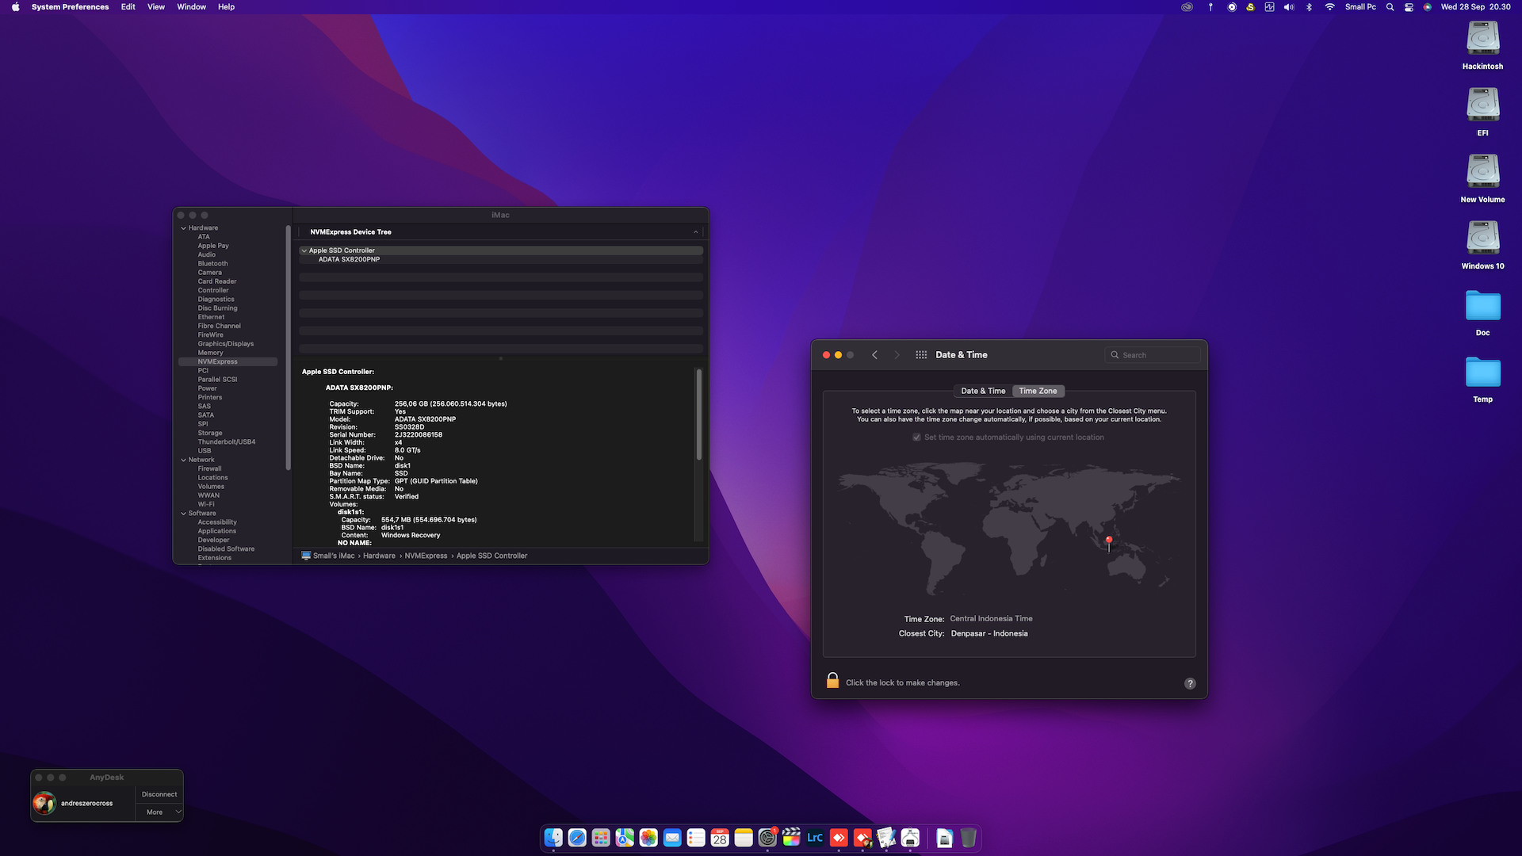Click the date and clock in menu bar
The width and height of the screenshot is (1522, 856).
pos(1475,7)
